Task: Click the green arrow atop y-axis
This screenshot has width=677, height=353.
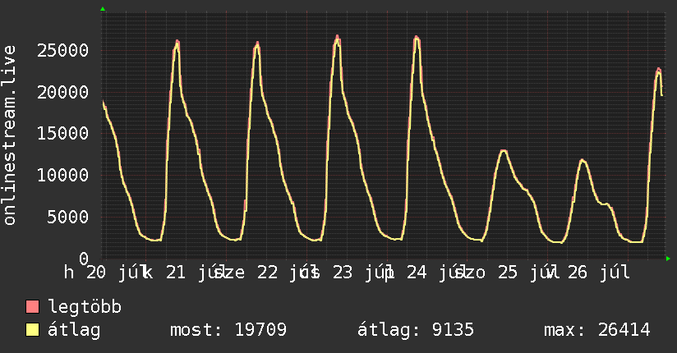Action: [103, 9]
